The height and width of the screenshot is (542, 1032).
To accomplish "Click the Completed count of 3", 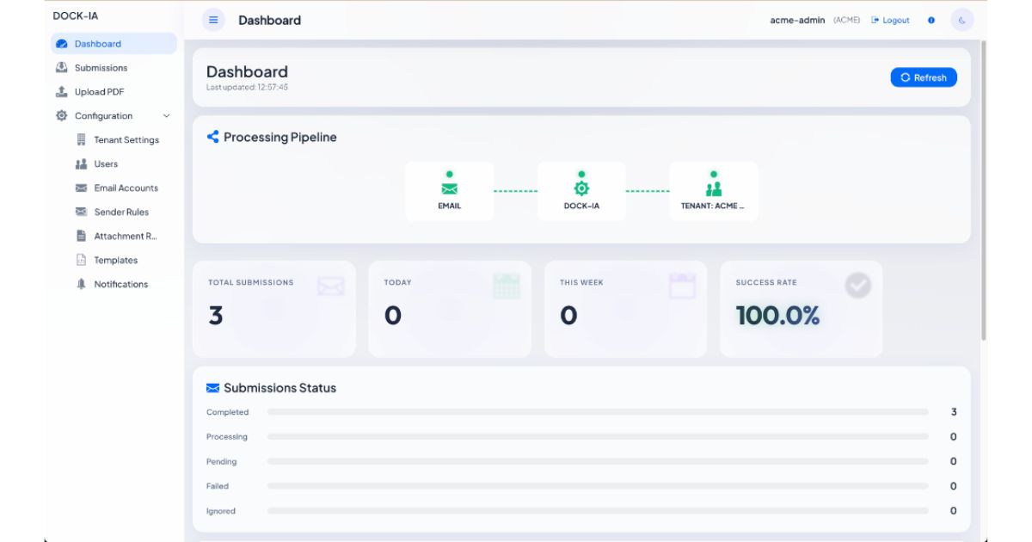I will pos(954,412).
